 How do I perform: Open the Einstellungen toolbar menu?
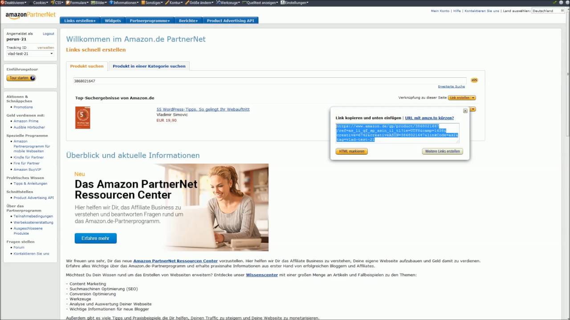[x=294, y=3]
